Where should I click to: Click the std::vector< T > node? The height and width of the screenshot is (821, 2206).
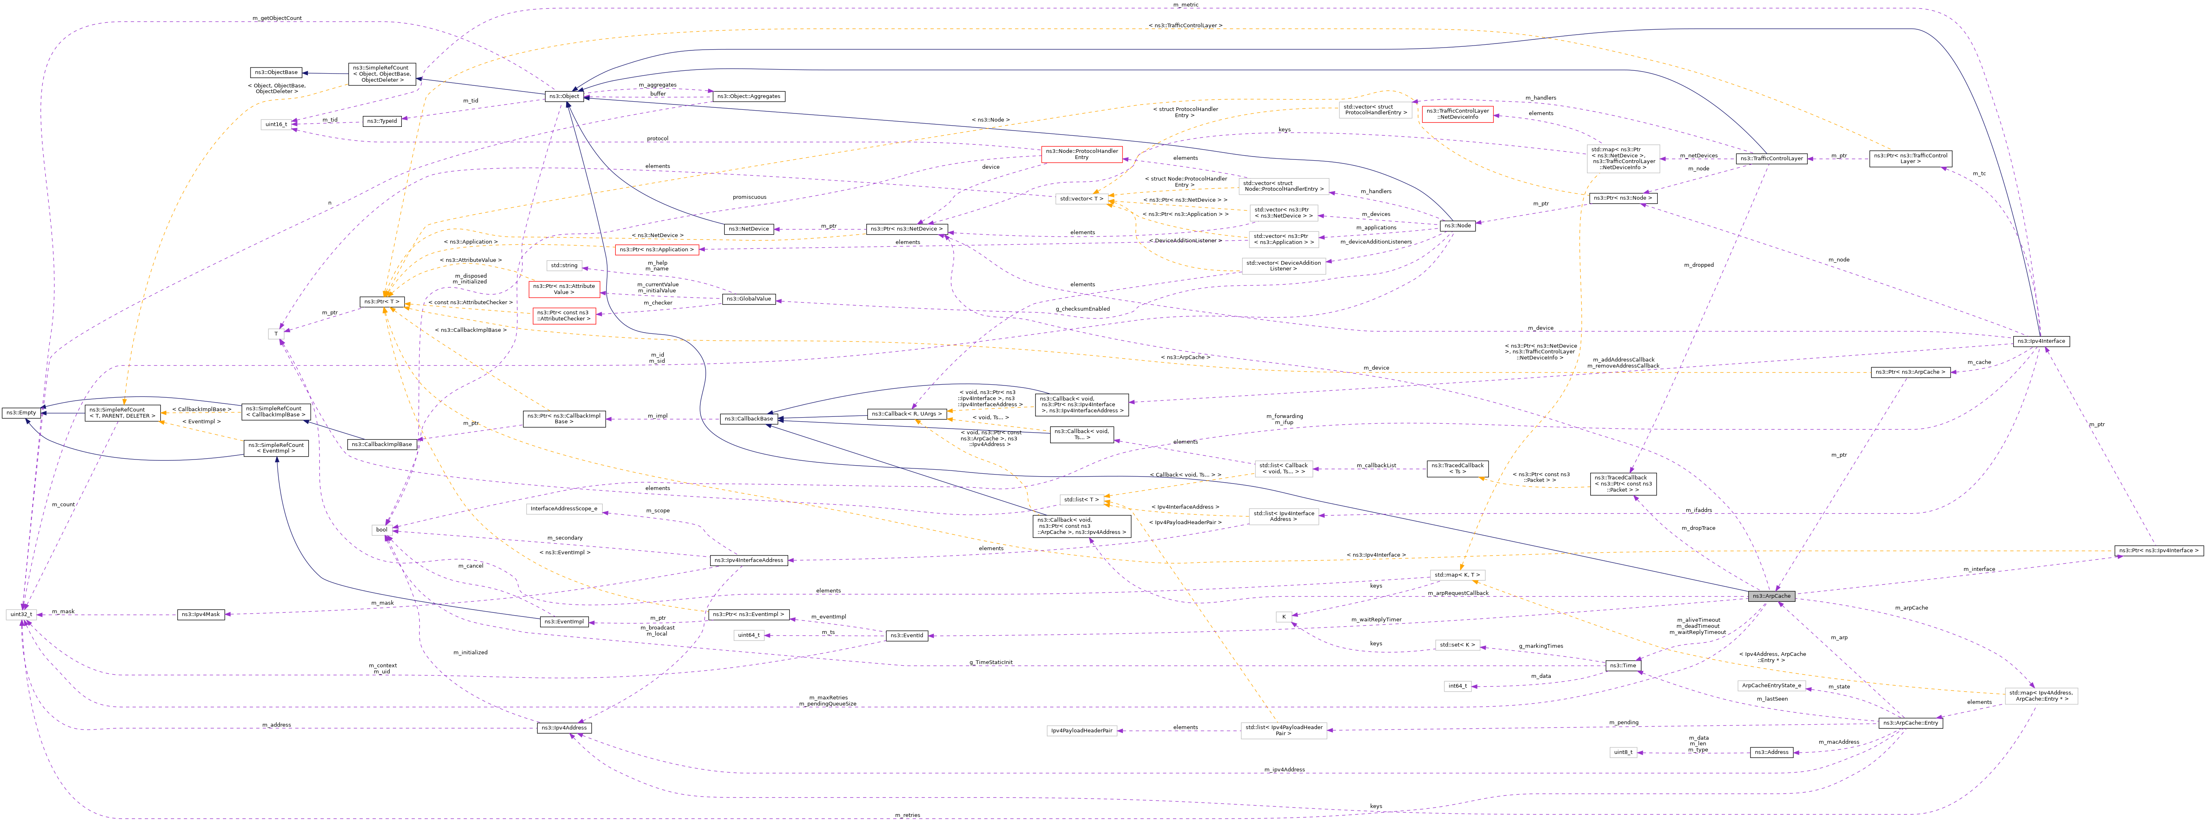coord(1081,198)
